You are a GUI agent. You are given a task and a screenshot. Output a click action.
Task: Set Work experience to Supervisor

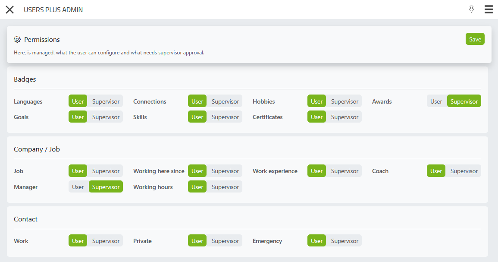pyautogui.click(x=345, y=171)
